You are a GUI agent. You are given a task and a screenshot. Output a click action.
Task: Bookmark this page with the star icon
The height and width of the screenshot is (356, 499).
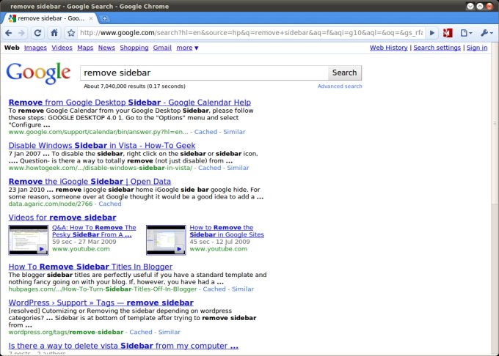(71, 33)
